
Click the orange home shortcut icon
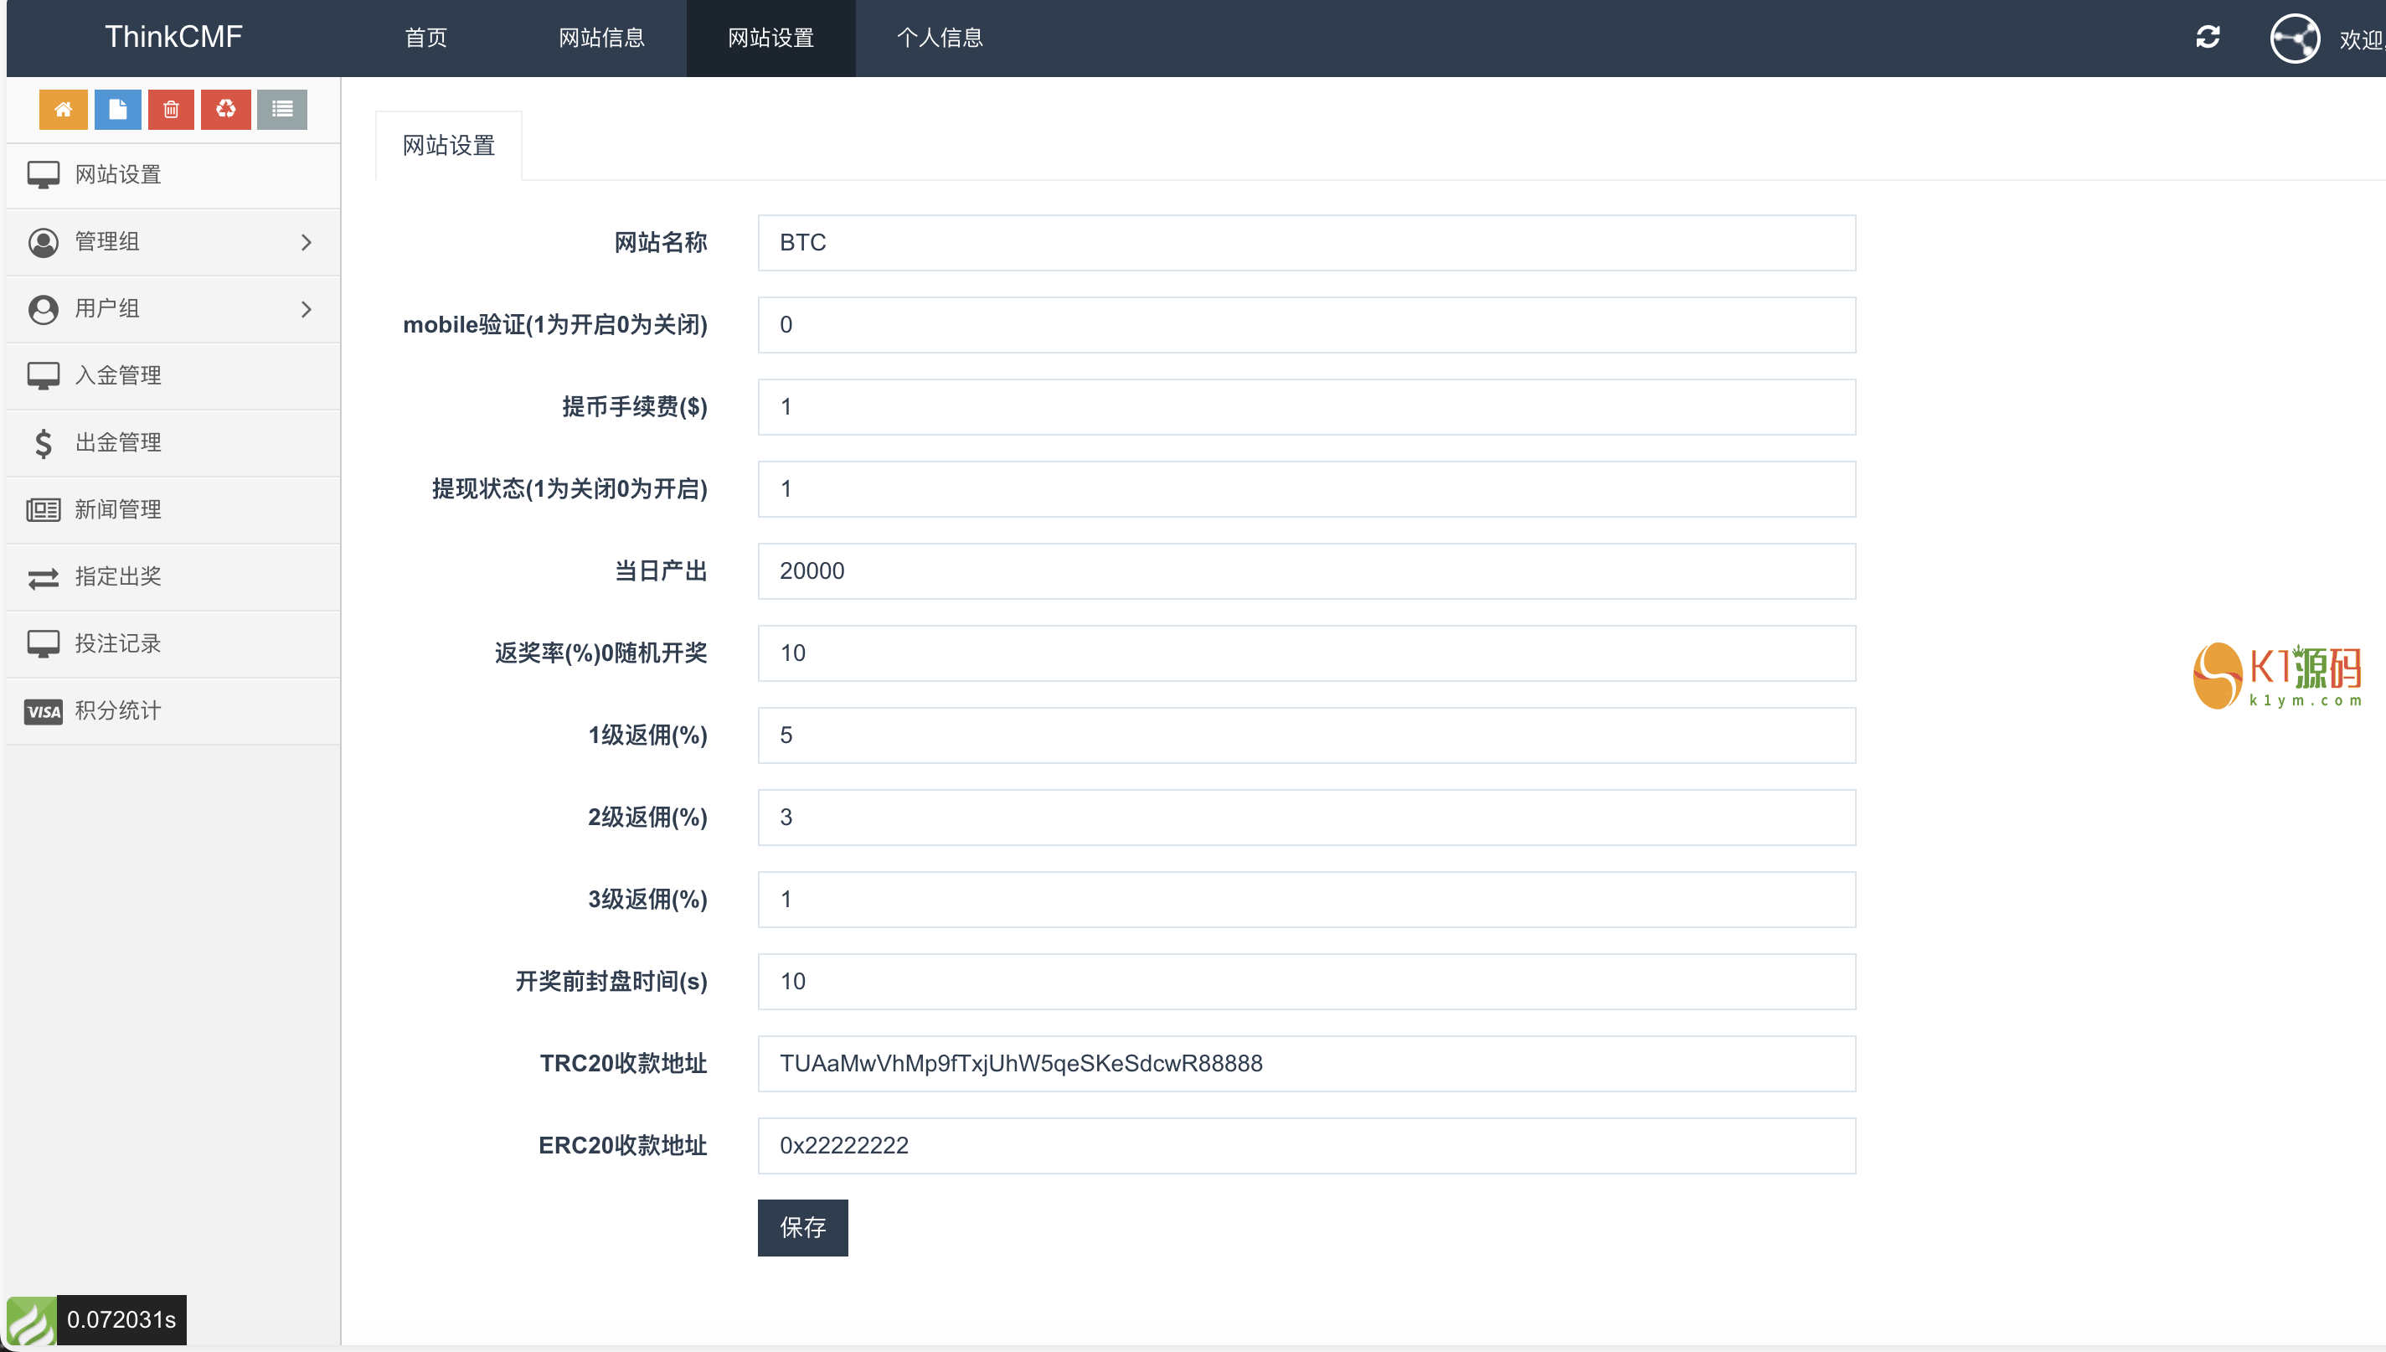tap(63, 110)
